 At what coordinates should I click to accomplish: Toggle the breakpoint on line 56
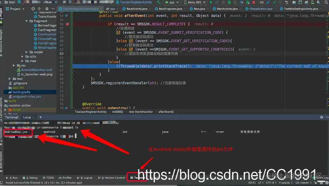67,24
